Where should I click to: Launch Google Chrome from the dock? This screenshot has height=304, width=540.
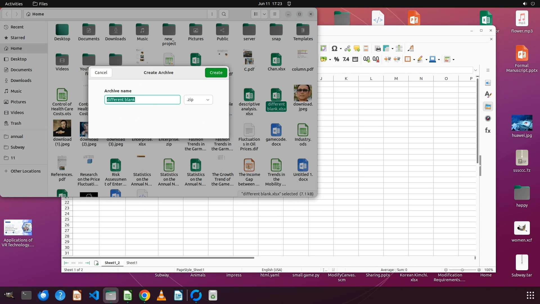[144, 296]
